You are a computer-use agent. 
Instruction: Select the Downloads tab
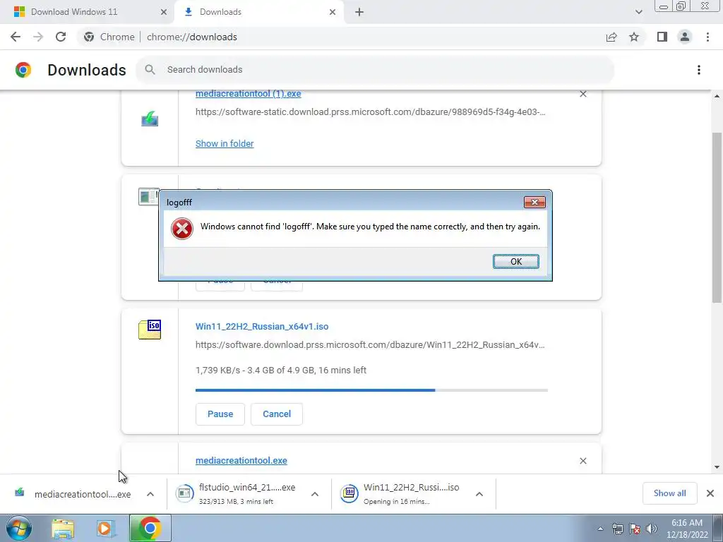pos(258,12)
